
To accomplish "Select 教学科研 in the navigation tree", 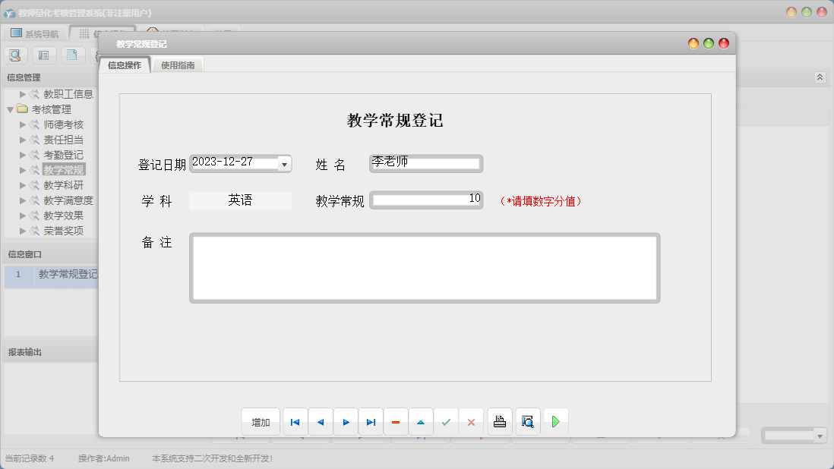I will coord(65,184).
